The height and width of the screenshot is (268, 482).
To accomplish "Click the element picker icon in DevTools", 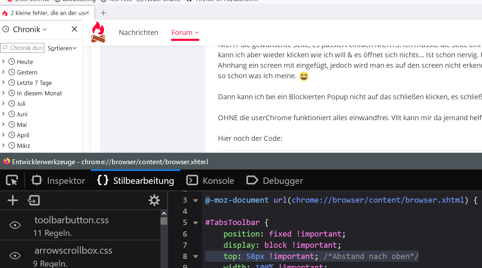I will [12, 181].
